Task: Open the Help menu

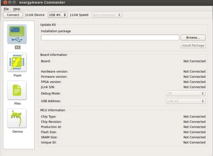Action: point(17,9)
